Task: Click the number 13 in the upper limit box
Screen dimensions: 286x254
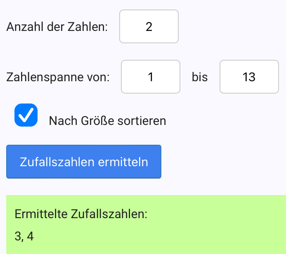Action: click(x=249, y=77)
